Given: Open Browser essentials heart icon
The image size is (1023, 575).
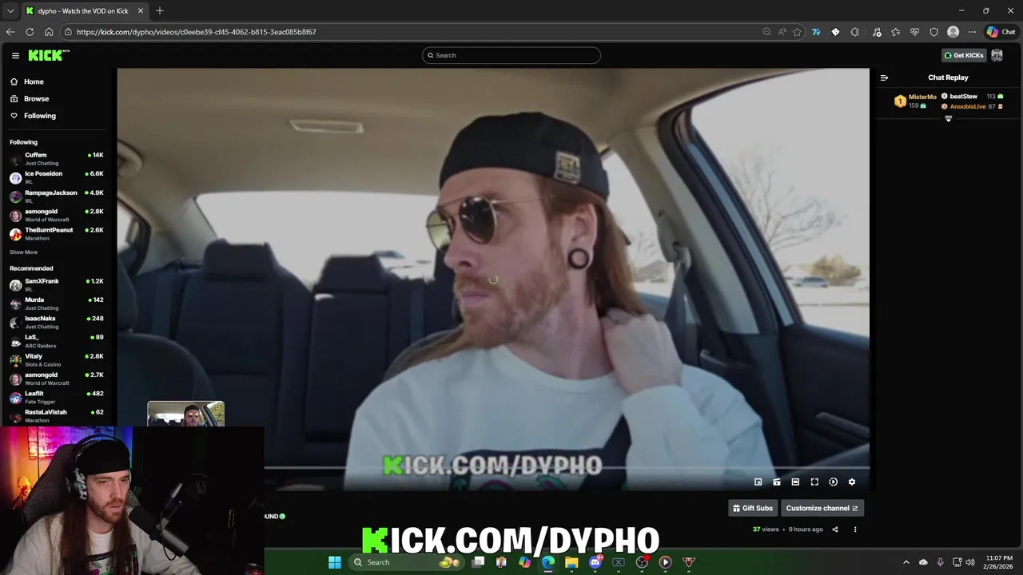Looking at the screenshot, I should coord(914,32).
